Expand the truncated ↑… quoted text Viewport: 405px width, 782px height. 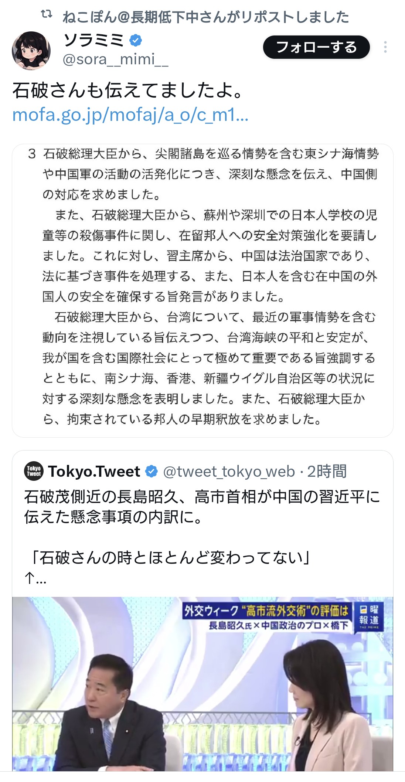[35, 578]
